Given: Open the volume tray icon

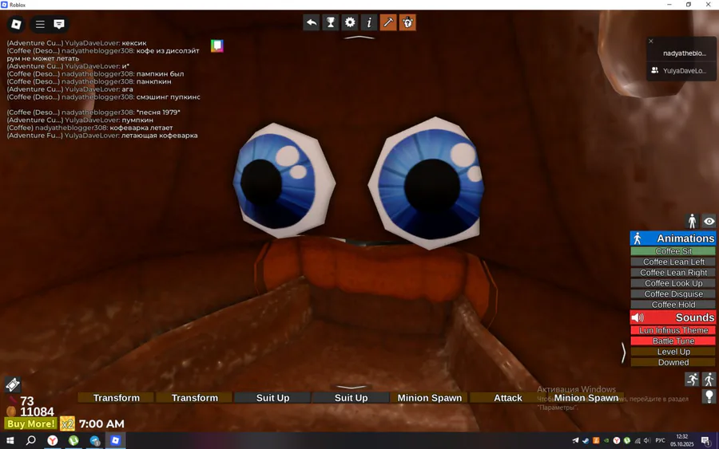Looking at the screenshot, I should 647,440.
